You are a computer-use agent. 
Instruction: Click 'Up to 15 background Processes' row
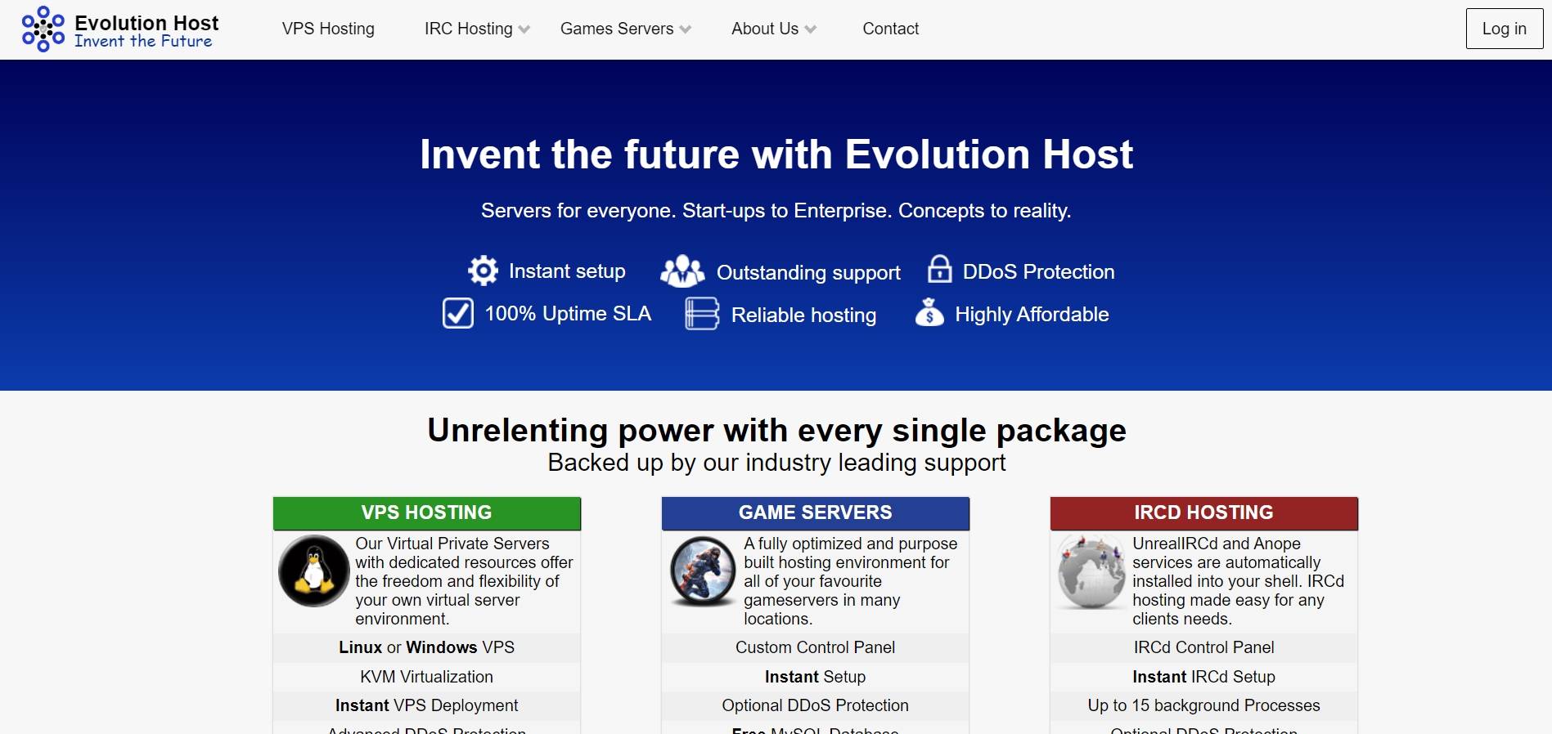[x=1203, y=705]
